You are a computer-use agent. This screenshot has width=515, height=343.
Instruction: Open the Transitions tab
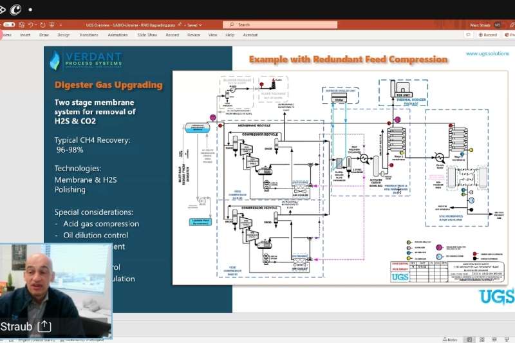[x=89, y=35]
